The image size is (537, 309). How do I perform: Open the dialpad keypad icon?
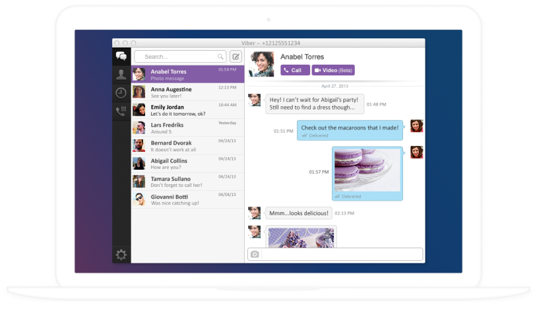[121, 112]
